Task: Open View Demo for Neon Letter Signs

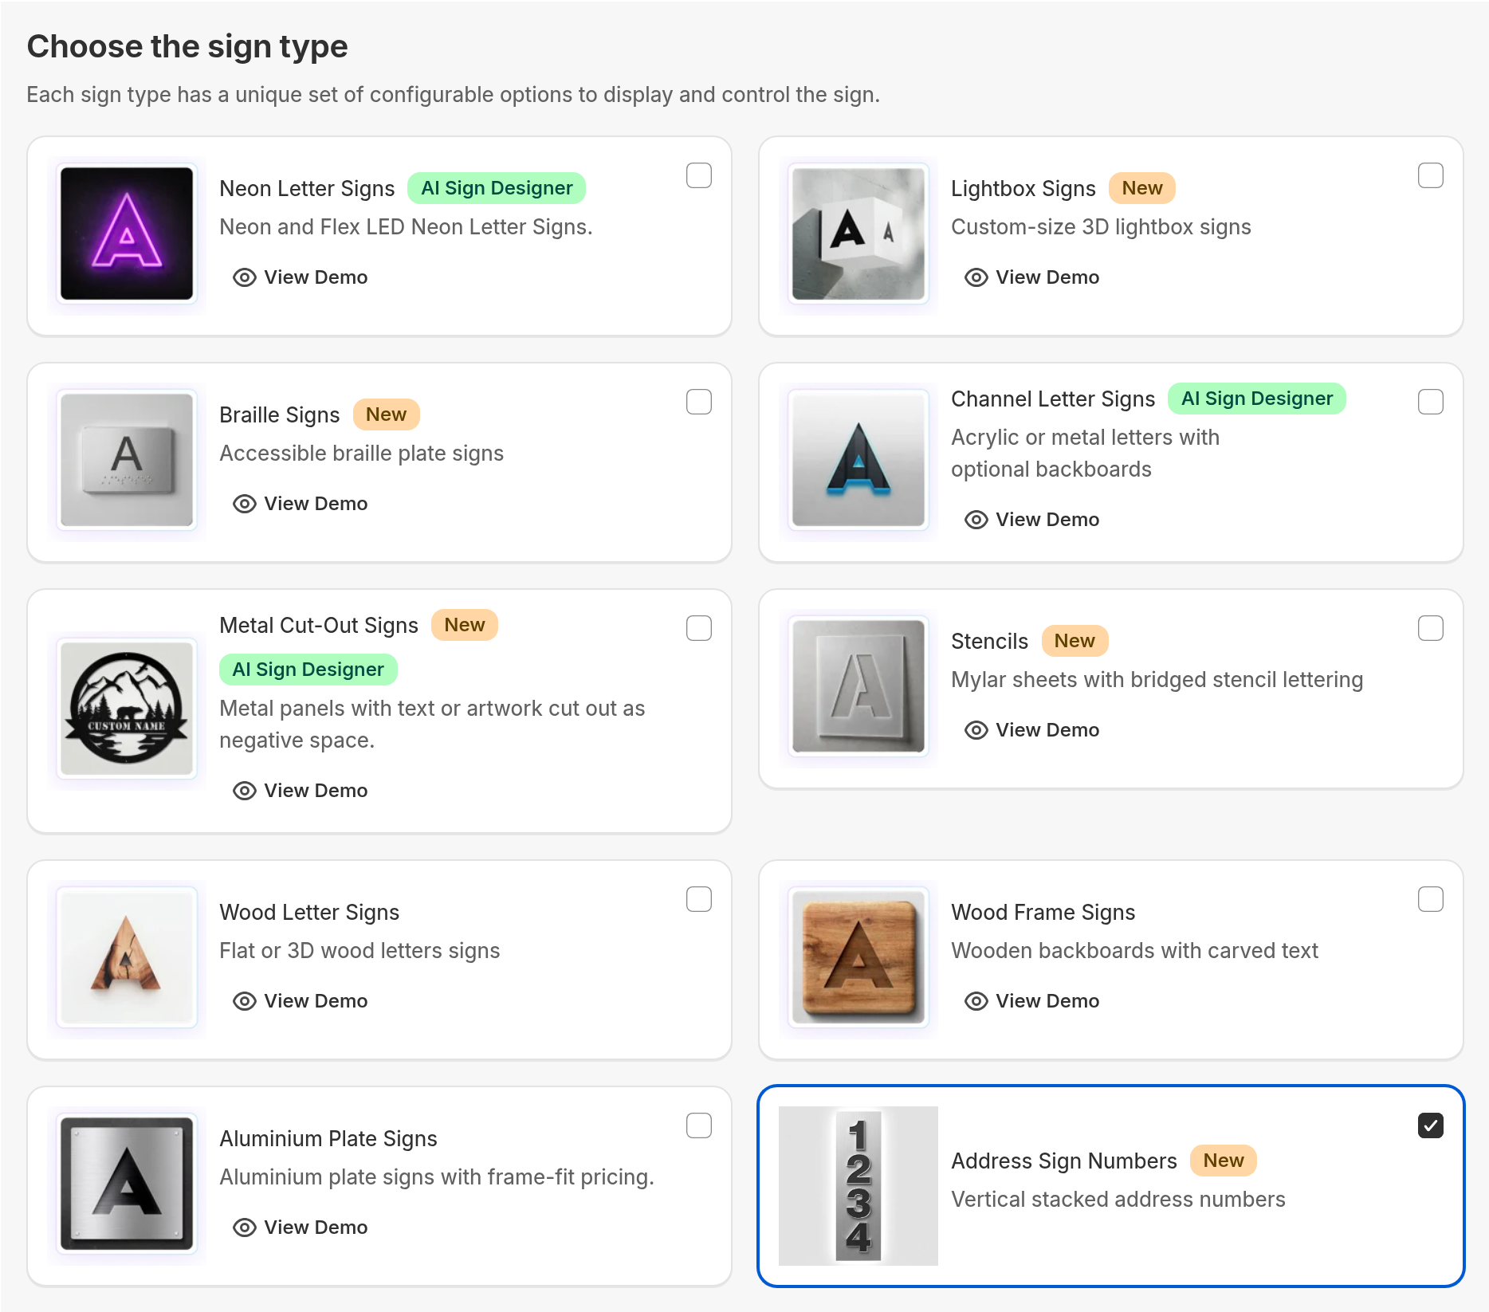Action: (301, 277)
